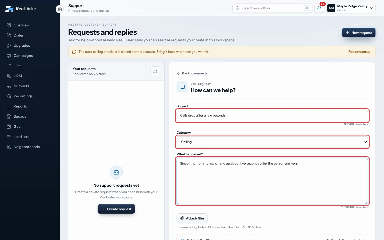Refresh the Your requests list

155,71
